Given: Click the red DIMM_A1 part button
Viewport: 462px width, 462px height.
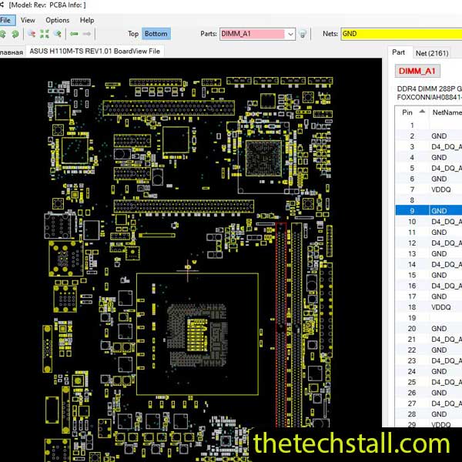Looking at the screenshot, I should [417, 71].
